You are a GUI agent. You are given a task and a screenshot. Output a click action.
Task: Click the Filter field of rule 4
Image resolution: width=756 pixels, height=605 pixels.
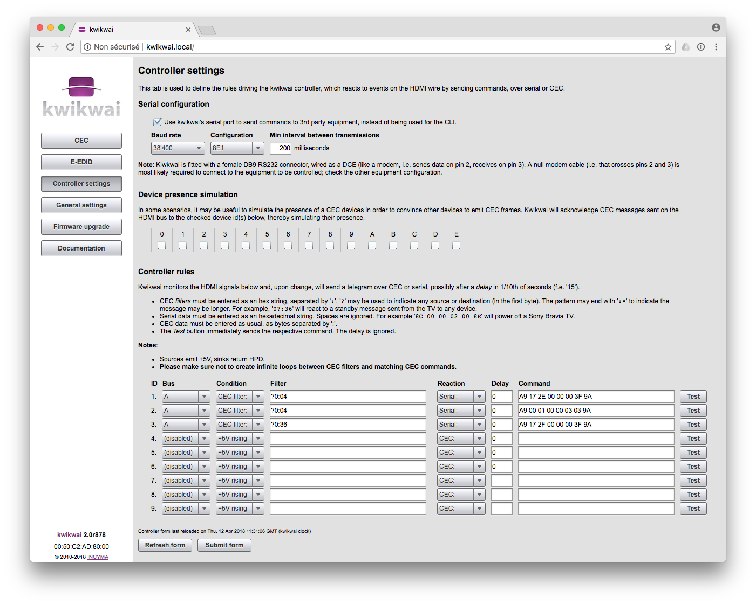point(348,439)
